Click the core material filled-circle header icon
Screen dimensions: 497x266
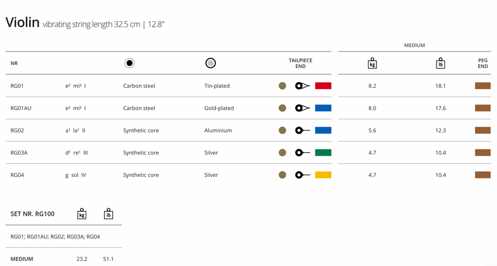(x=129, y=63)
